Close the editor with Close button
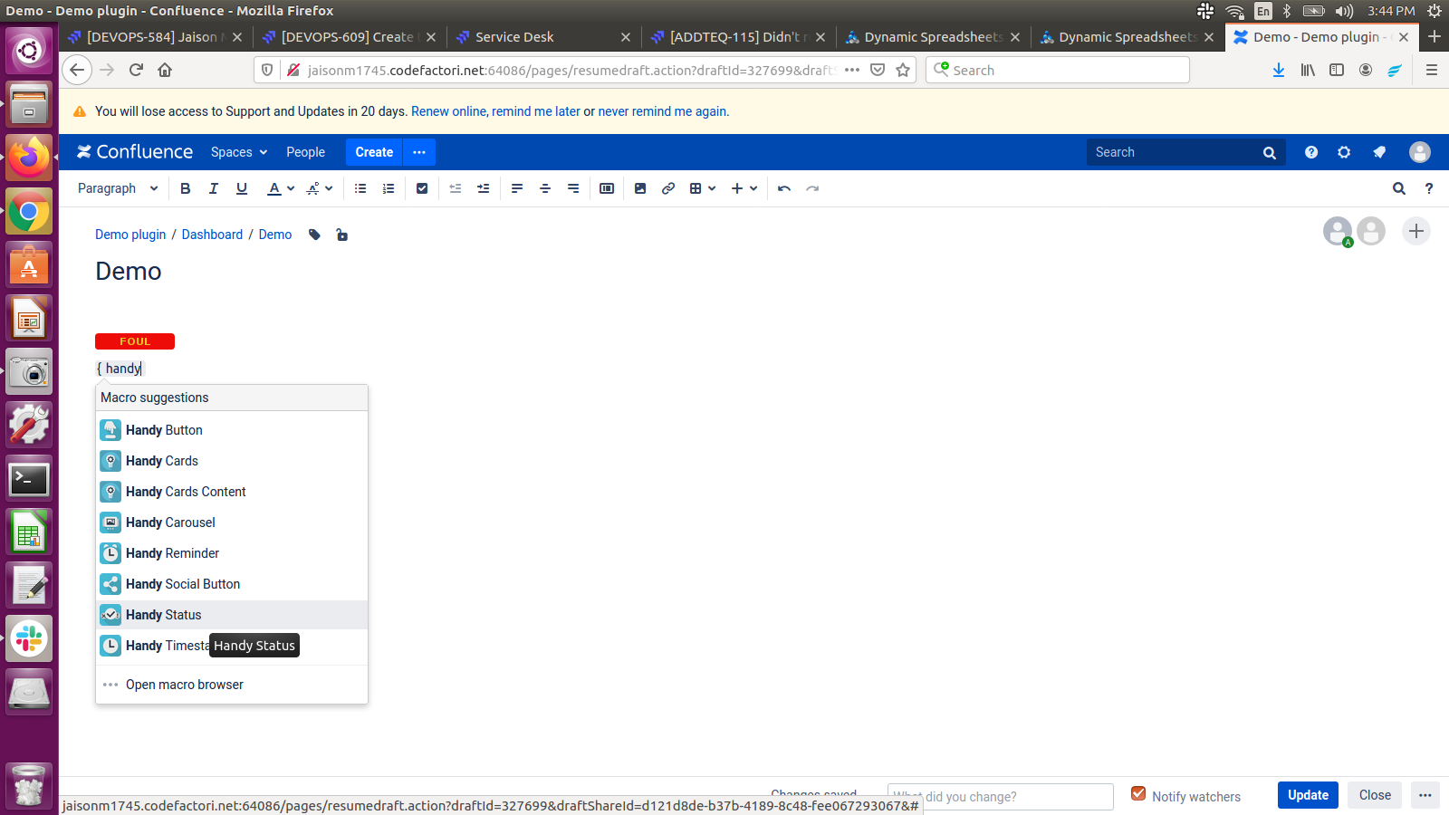The height and width of the screenshot is (815, 1449). click(x=1375, y=795)
